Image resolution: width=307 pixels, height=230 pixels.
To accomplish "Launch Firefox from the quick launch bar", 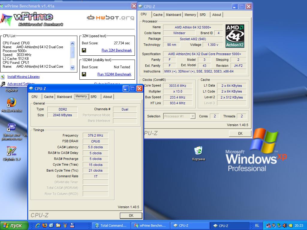I will point(45,226).
